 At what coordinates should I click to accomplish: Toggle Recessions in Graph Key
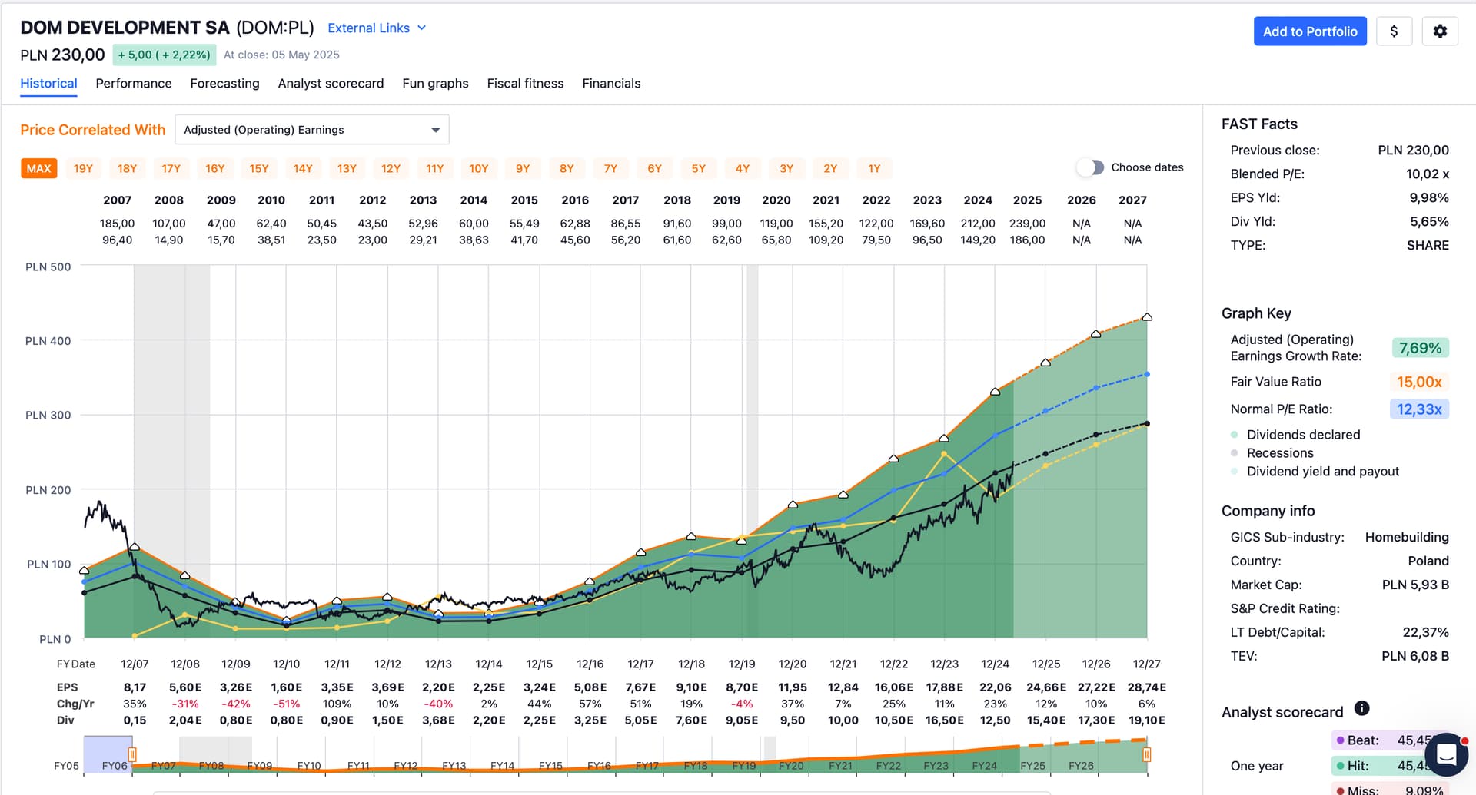click(x=1272, y=453)
